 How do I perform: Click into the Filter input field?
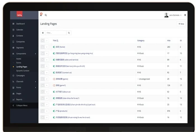56,33
